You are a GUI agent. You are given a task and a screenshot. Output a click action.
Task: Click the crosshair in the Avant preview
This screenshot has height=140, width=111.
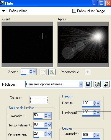[42, 36]
